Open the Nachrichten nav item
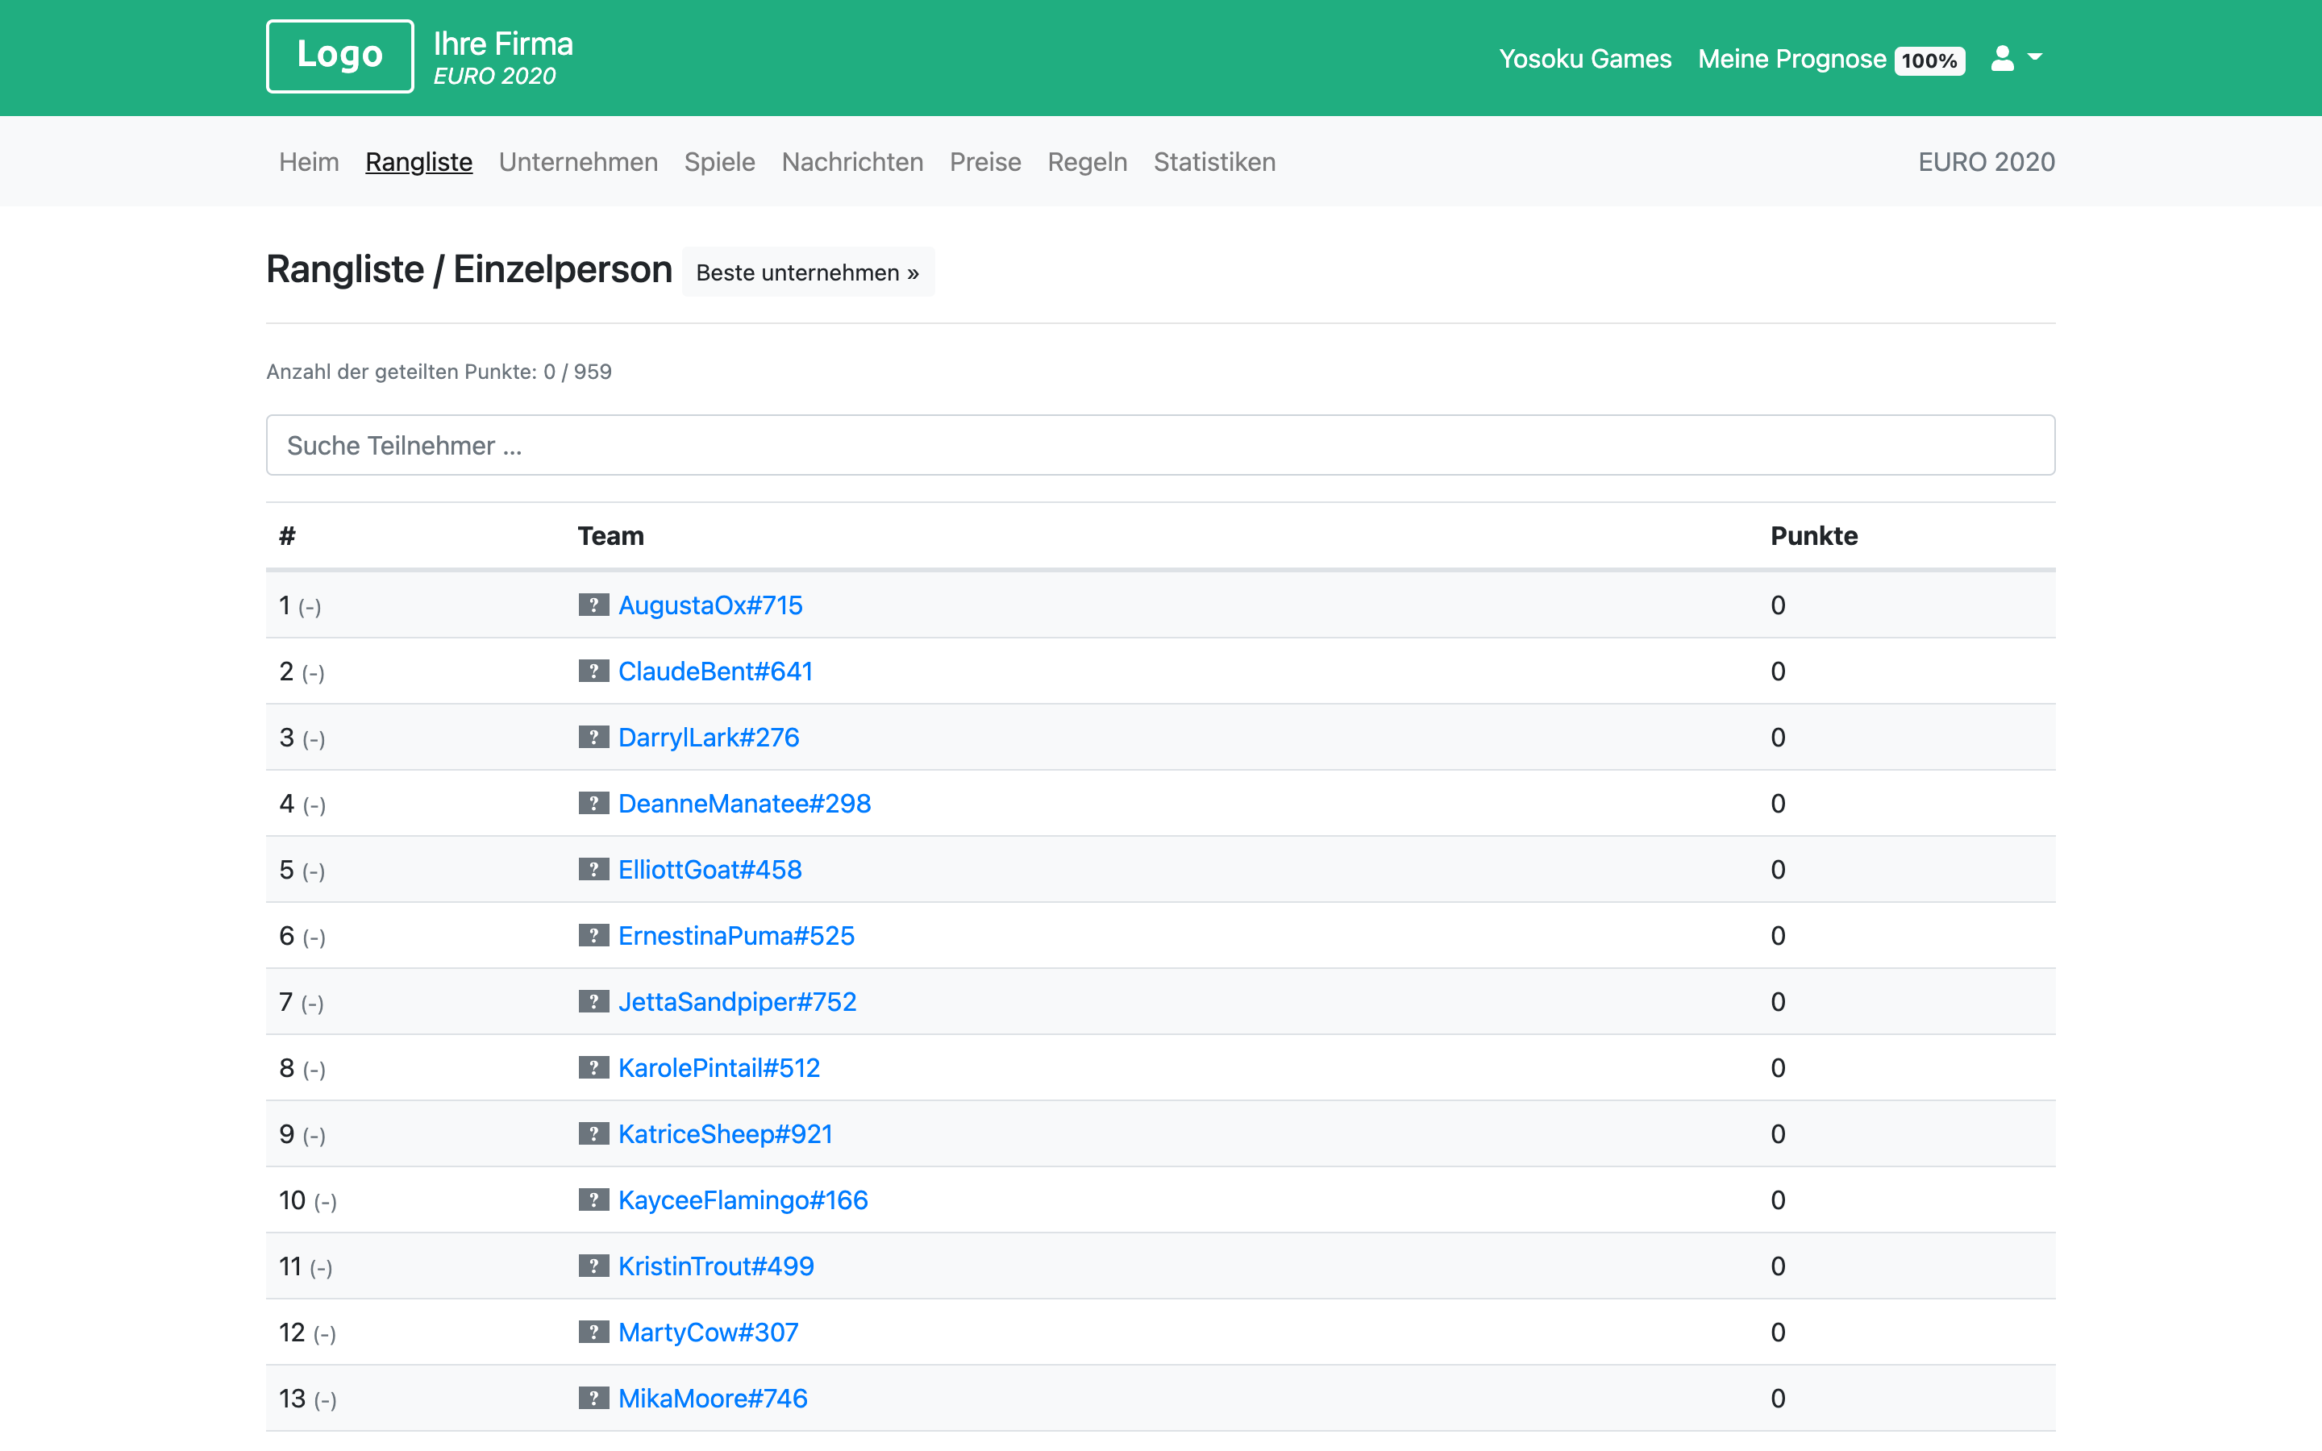 pyautogui.click(x=852, y=161)
